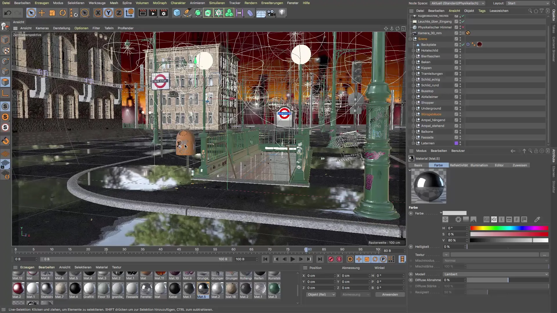Open the Rendern menu
The image size is (557, 313).
tap(251, 3)
